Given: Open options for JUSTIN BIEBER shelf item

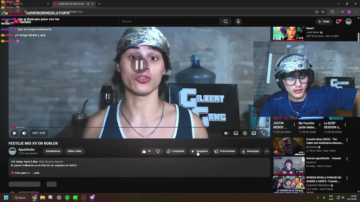Looking at the screenshot, I should point(294,125).
